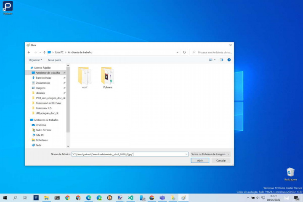Click the search box for Ambiente de trabalho
The width and height of the screenshot is (303, 202).
tap(214, 52)
